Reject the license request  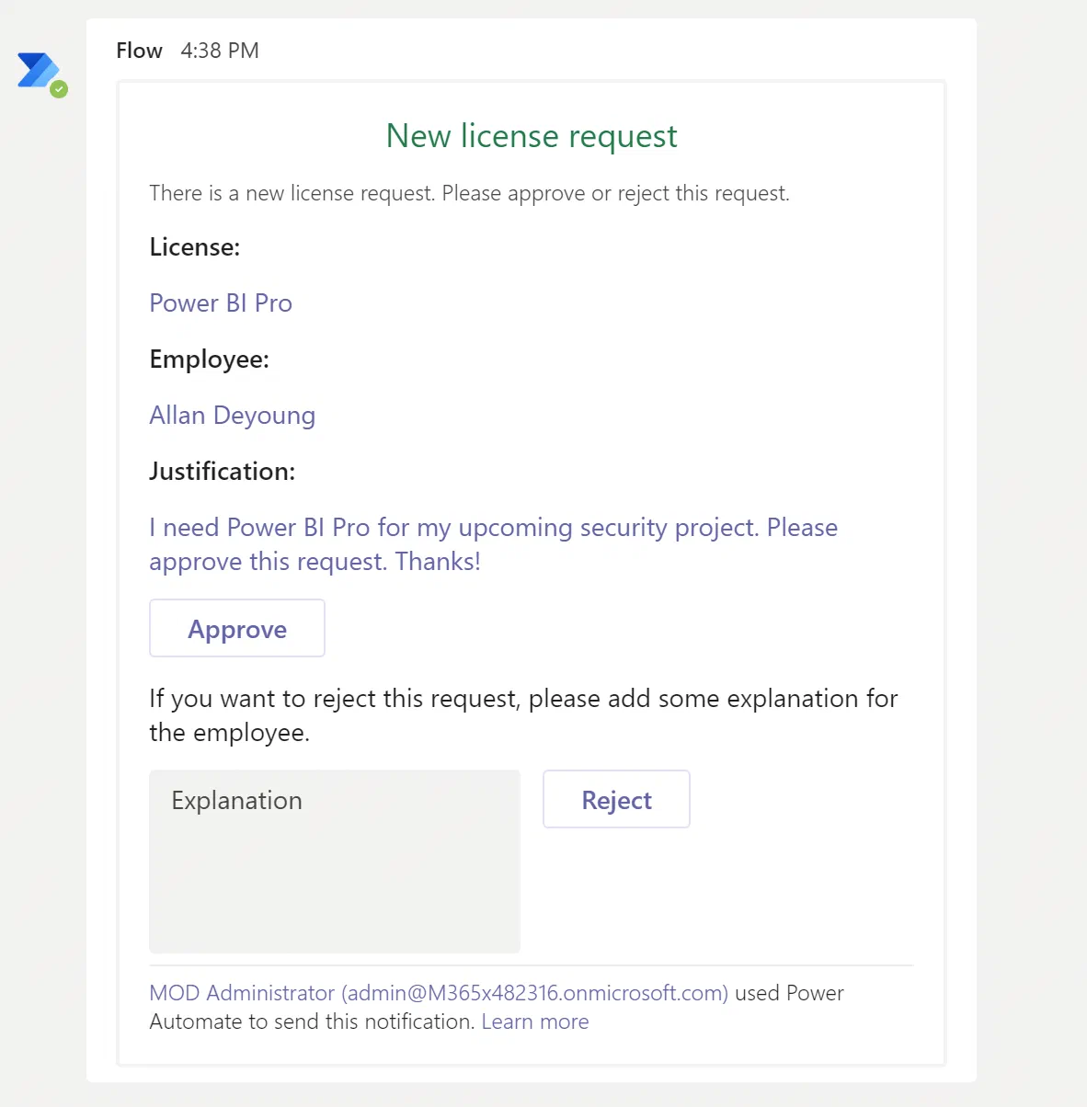pyautogui.click(x=616, y=800)
